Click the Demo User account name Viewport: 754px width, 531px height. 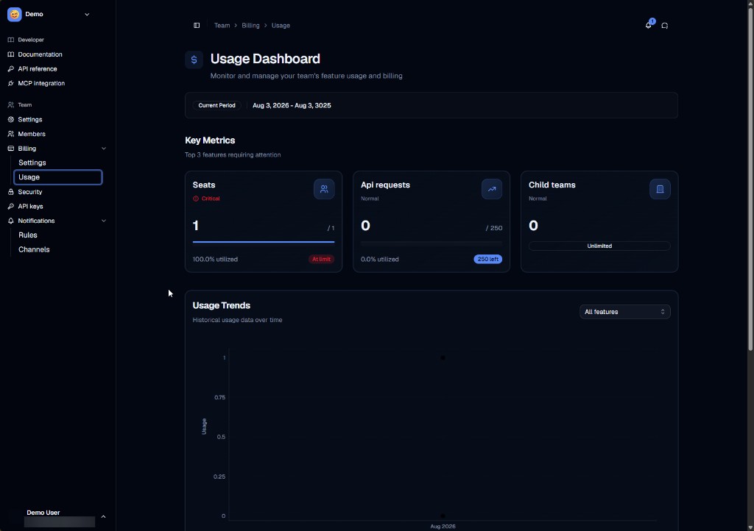pos(43,513)
